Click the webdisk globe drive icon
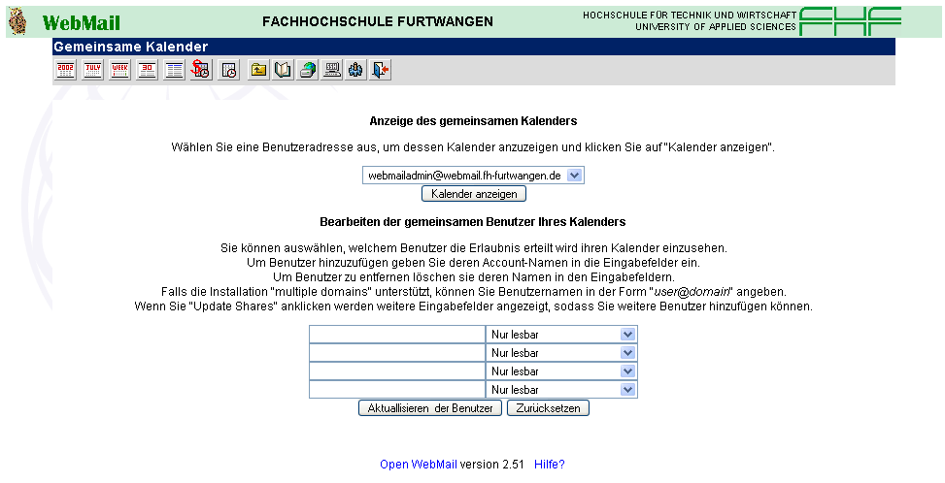This screenshot has height=483, width=945. click(x=307, y=71)
